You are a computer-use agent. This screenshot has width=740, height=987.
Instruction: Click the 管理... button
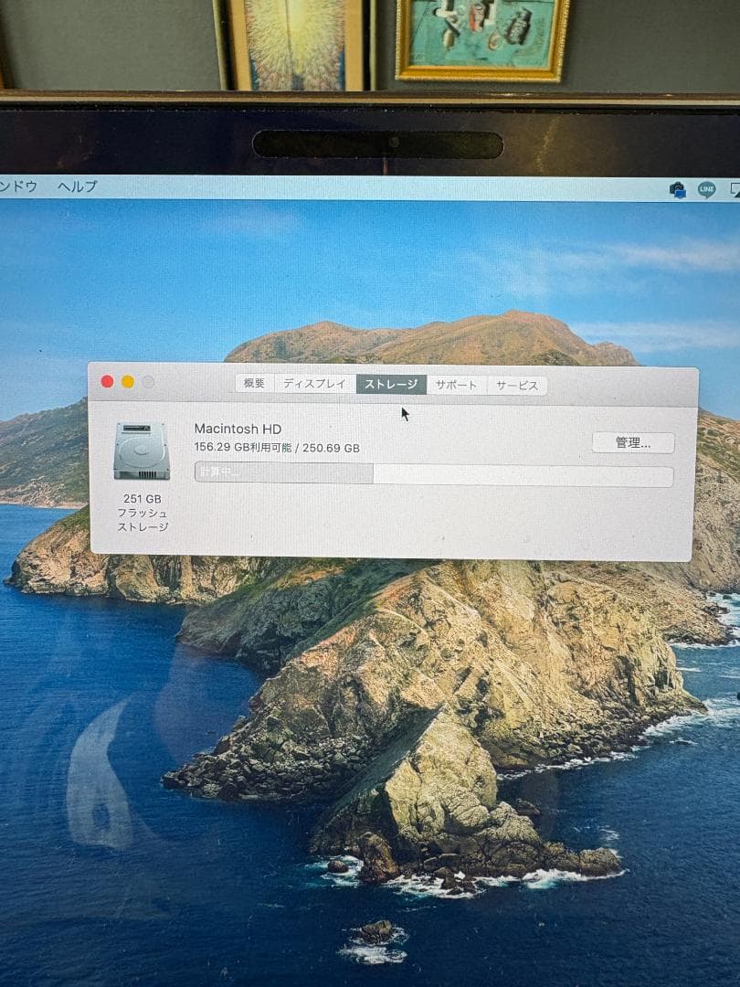(x=632, y=442)
